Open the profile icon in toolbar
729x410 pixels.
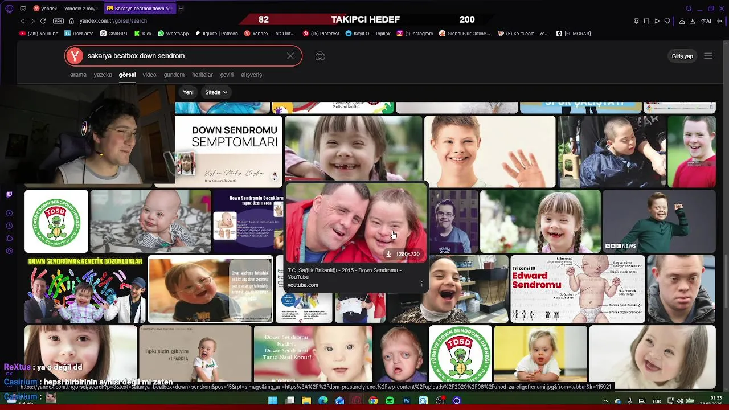[x=682, y=21]
